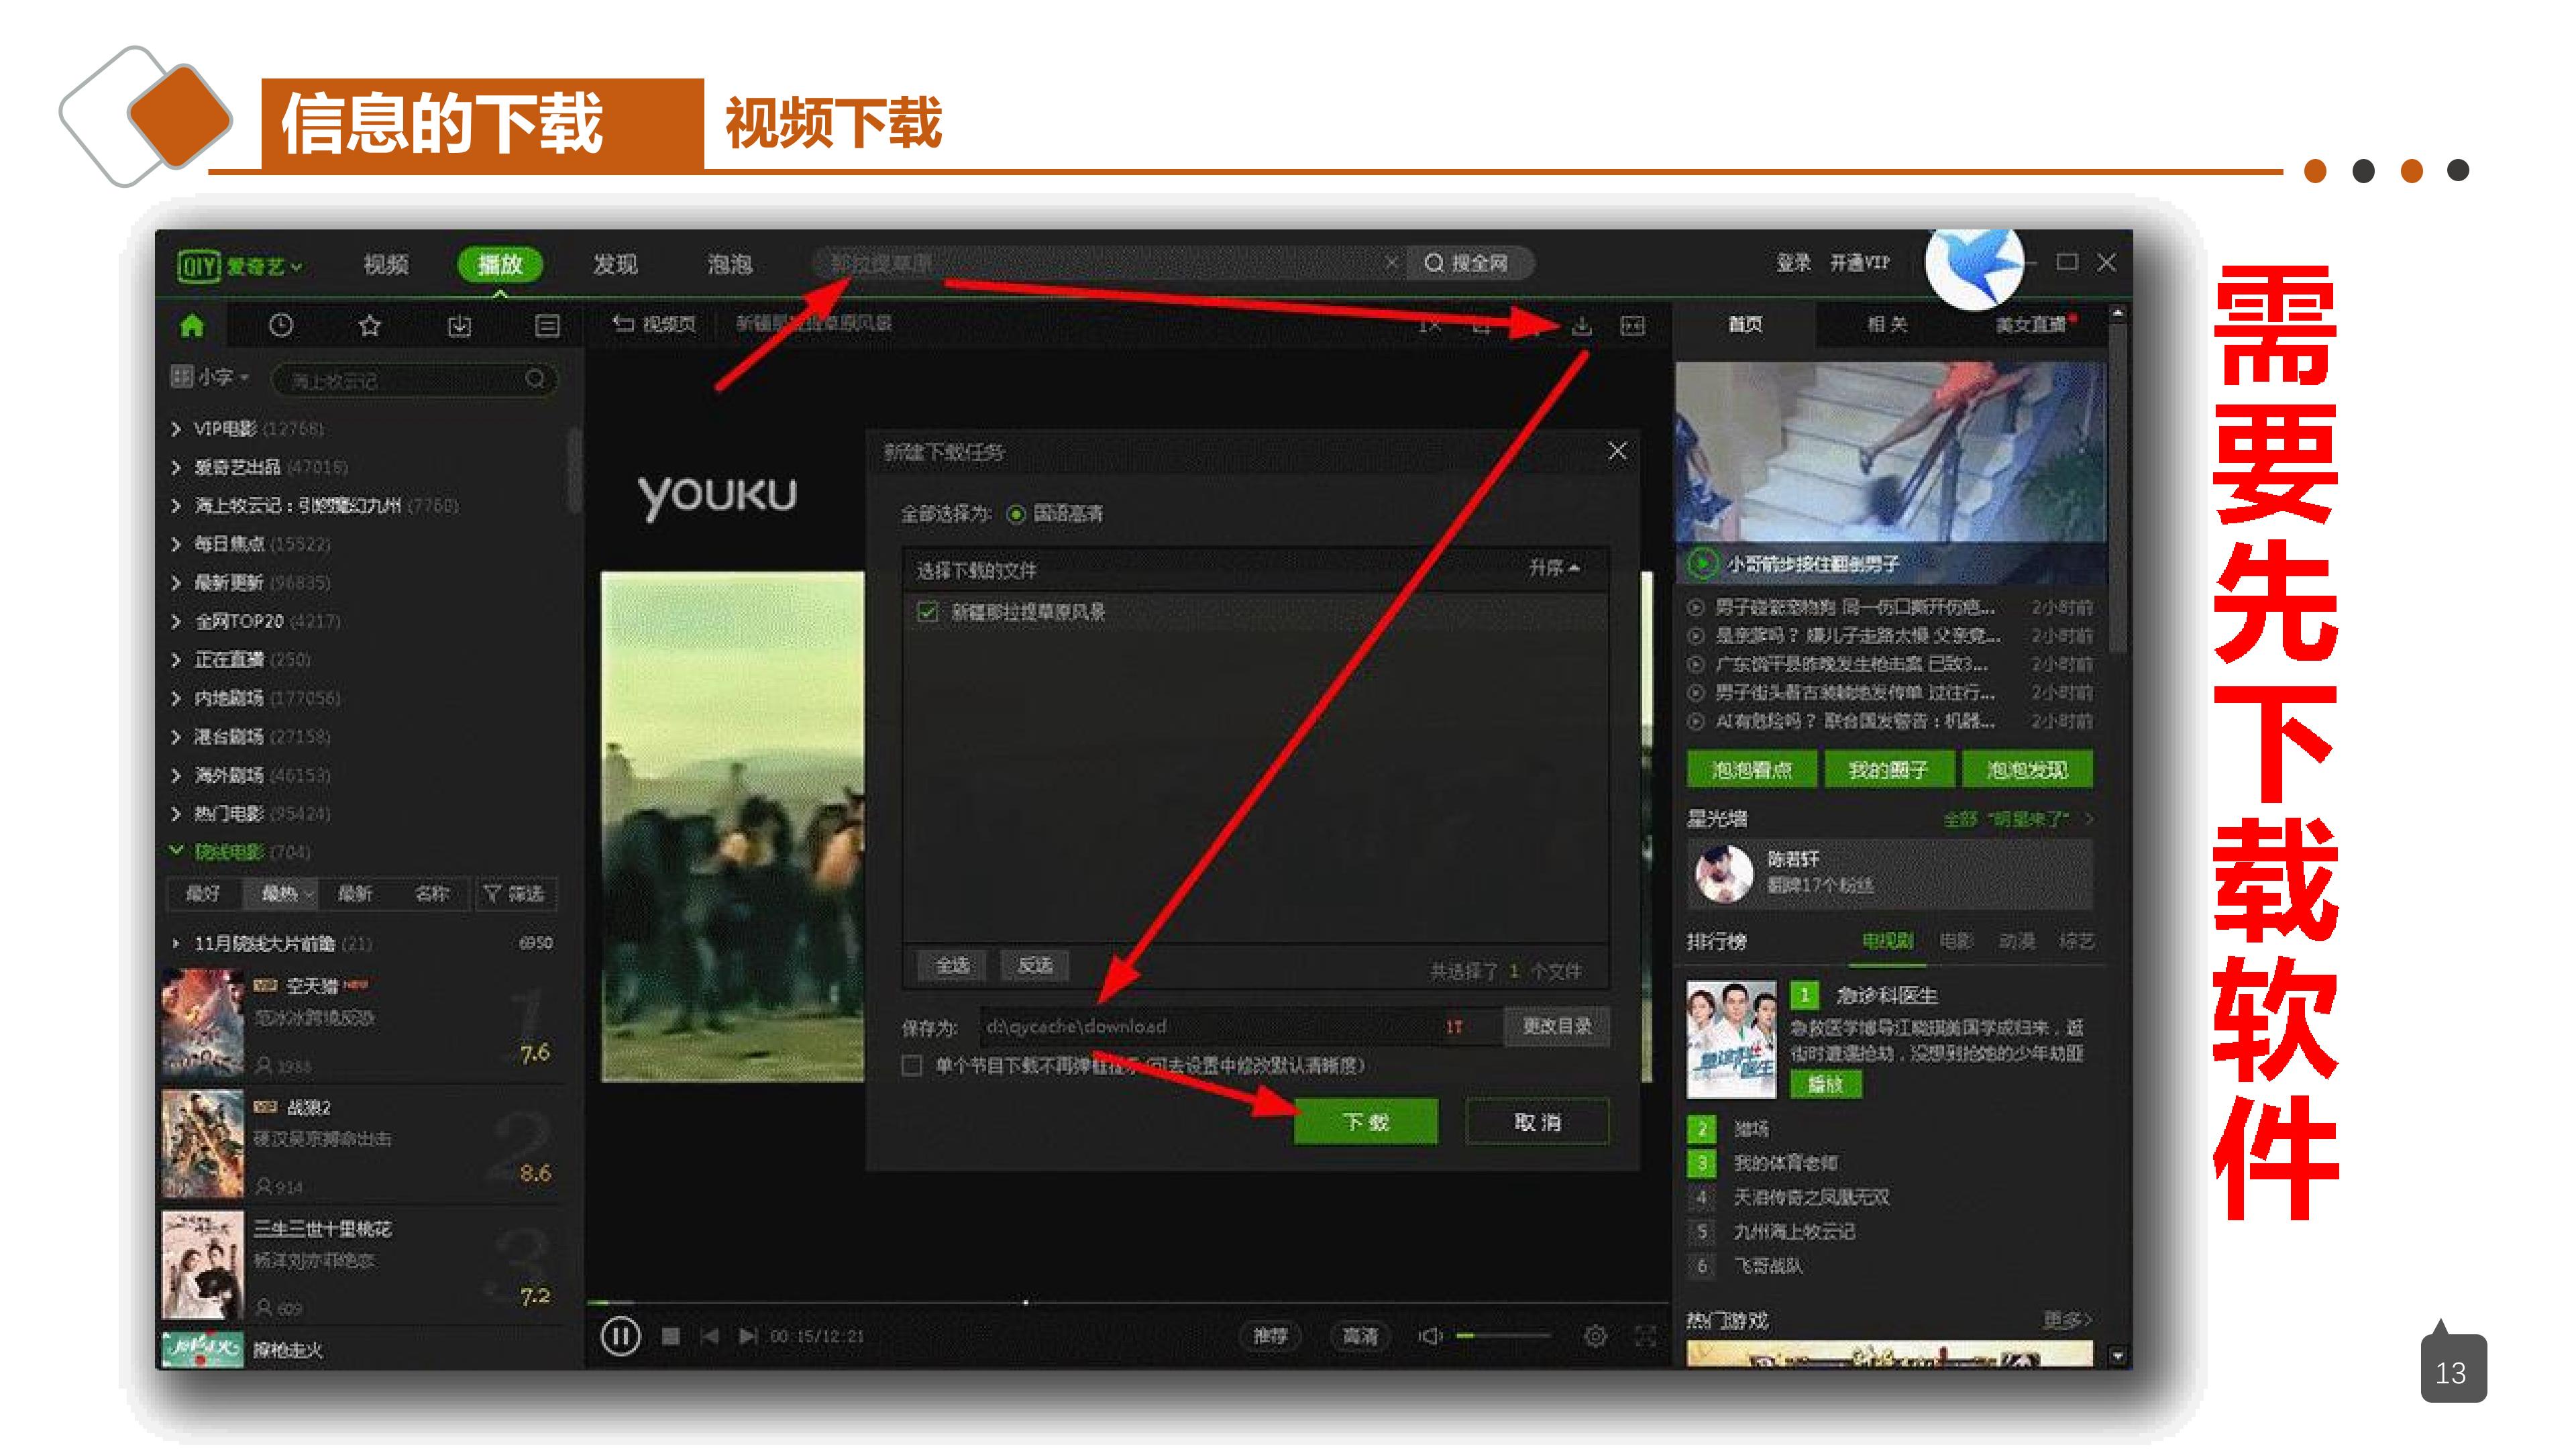Viewport: 2576px width, 1449px height.
Task: Switch to the 视频 tab
Action: pos(386,264)
